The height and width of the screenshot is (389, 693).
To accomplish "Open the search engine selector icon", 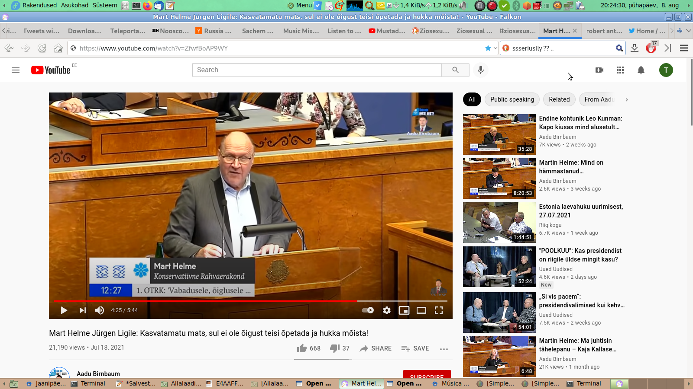I will point(506,48).
